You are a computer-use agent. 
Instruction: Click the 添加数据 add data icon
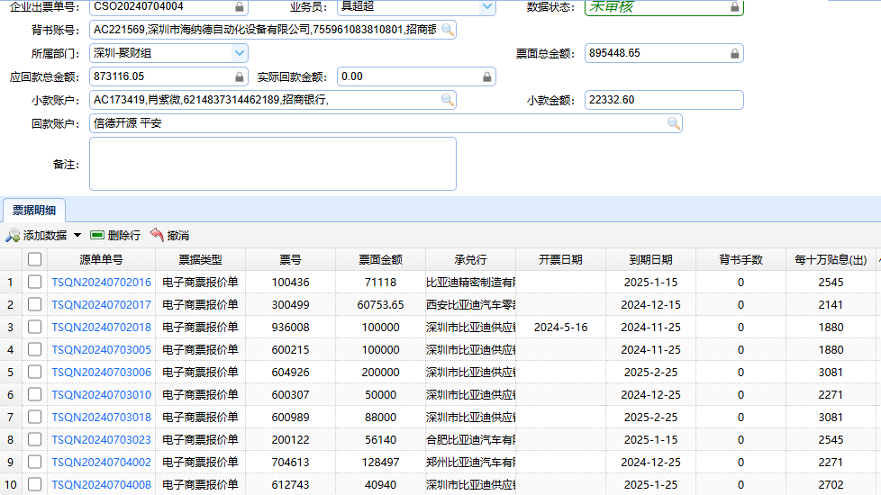pos(13,236)
